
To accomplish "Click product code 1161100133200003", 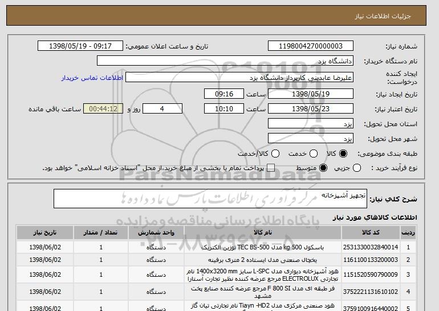I will tap(371, 260).
